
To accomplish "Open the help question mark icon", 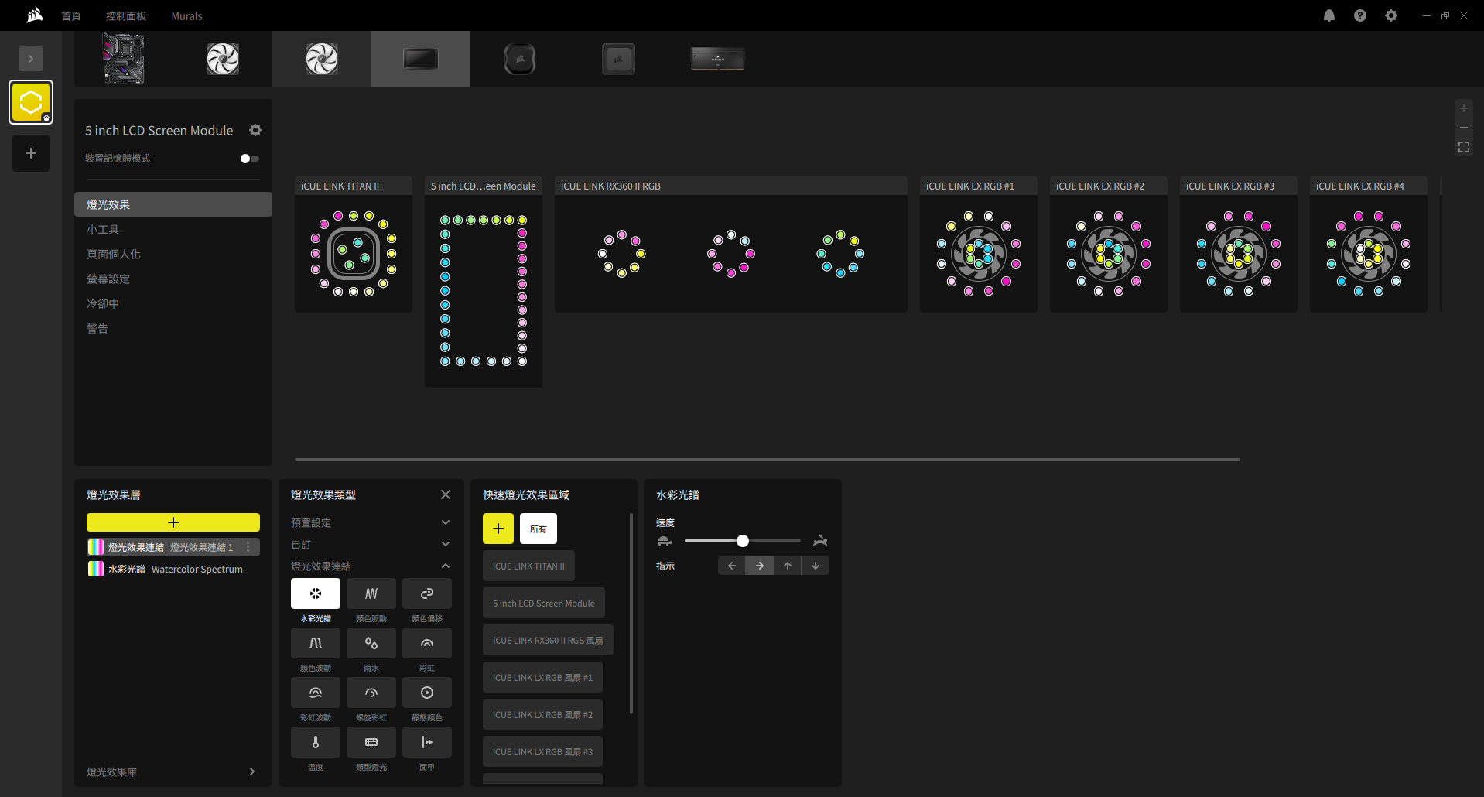I will [1360, 15].
